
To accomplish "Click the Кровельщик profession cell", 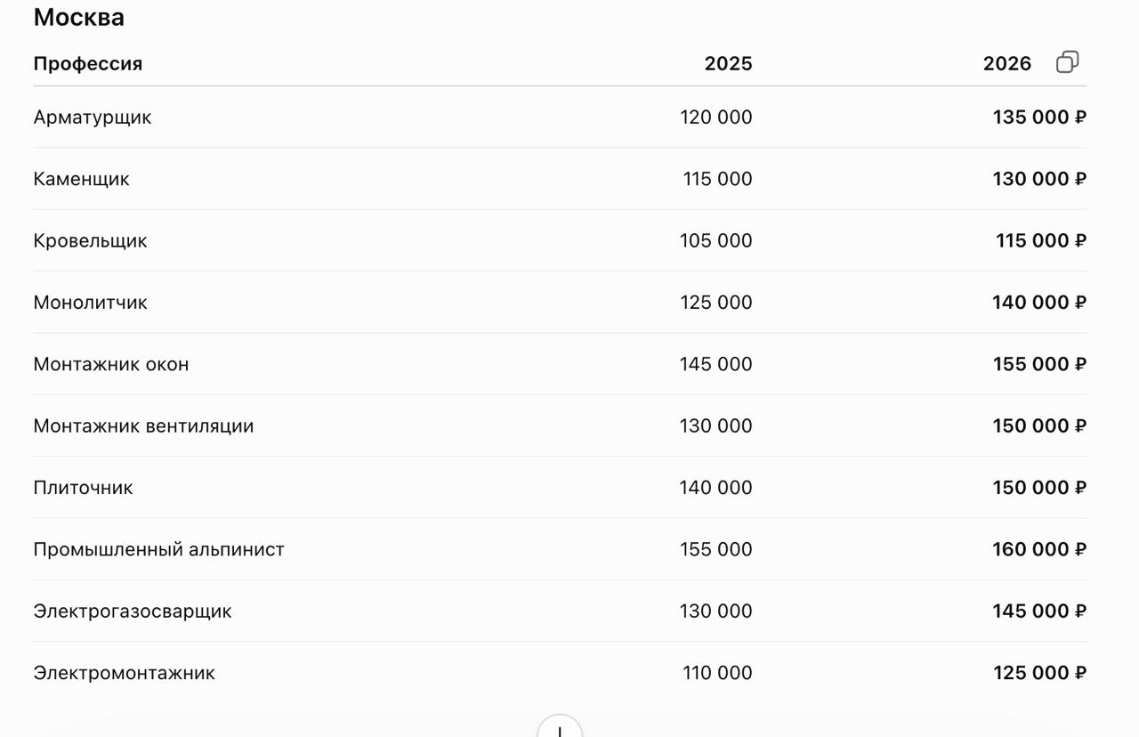I will (91, 240).
